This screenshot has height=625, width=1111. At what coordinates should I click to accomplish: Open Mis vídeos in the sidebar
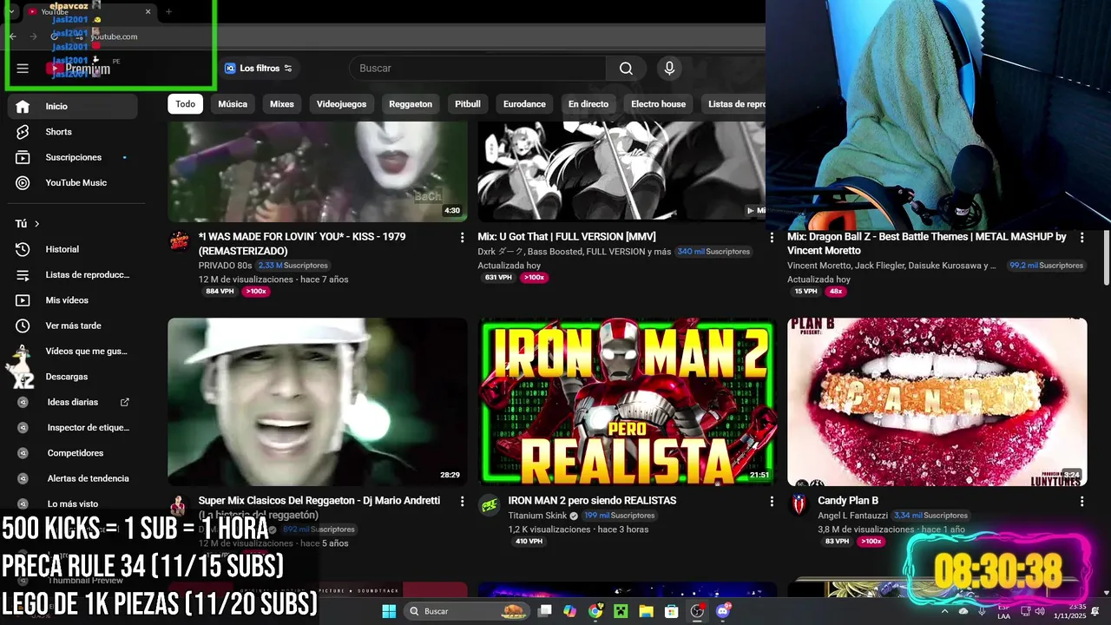tap(73, 300)
